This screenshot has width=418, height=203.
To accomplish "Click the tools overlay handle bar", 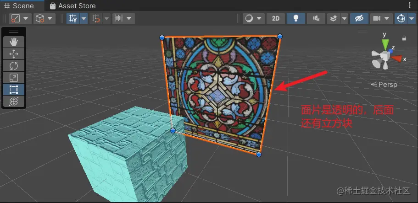I will 14,32.
